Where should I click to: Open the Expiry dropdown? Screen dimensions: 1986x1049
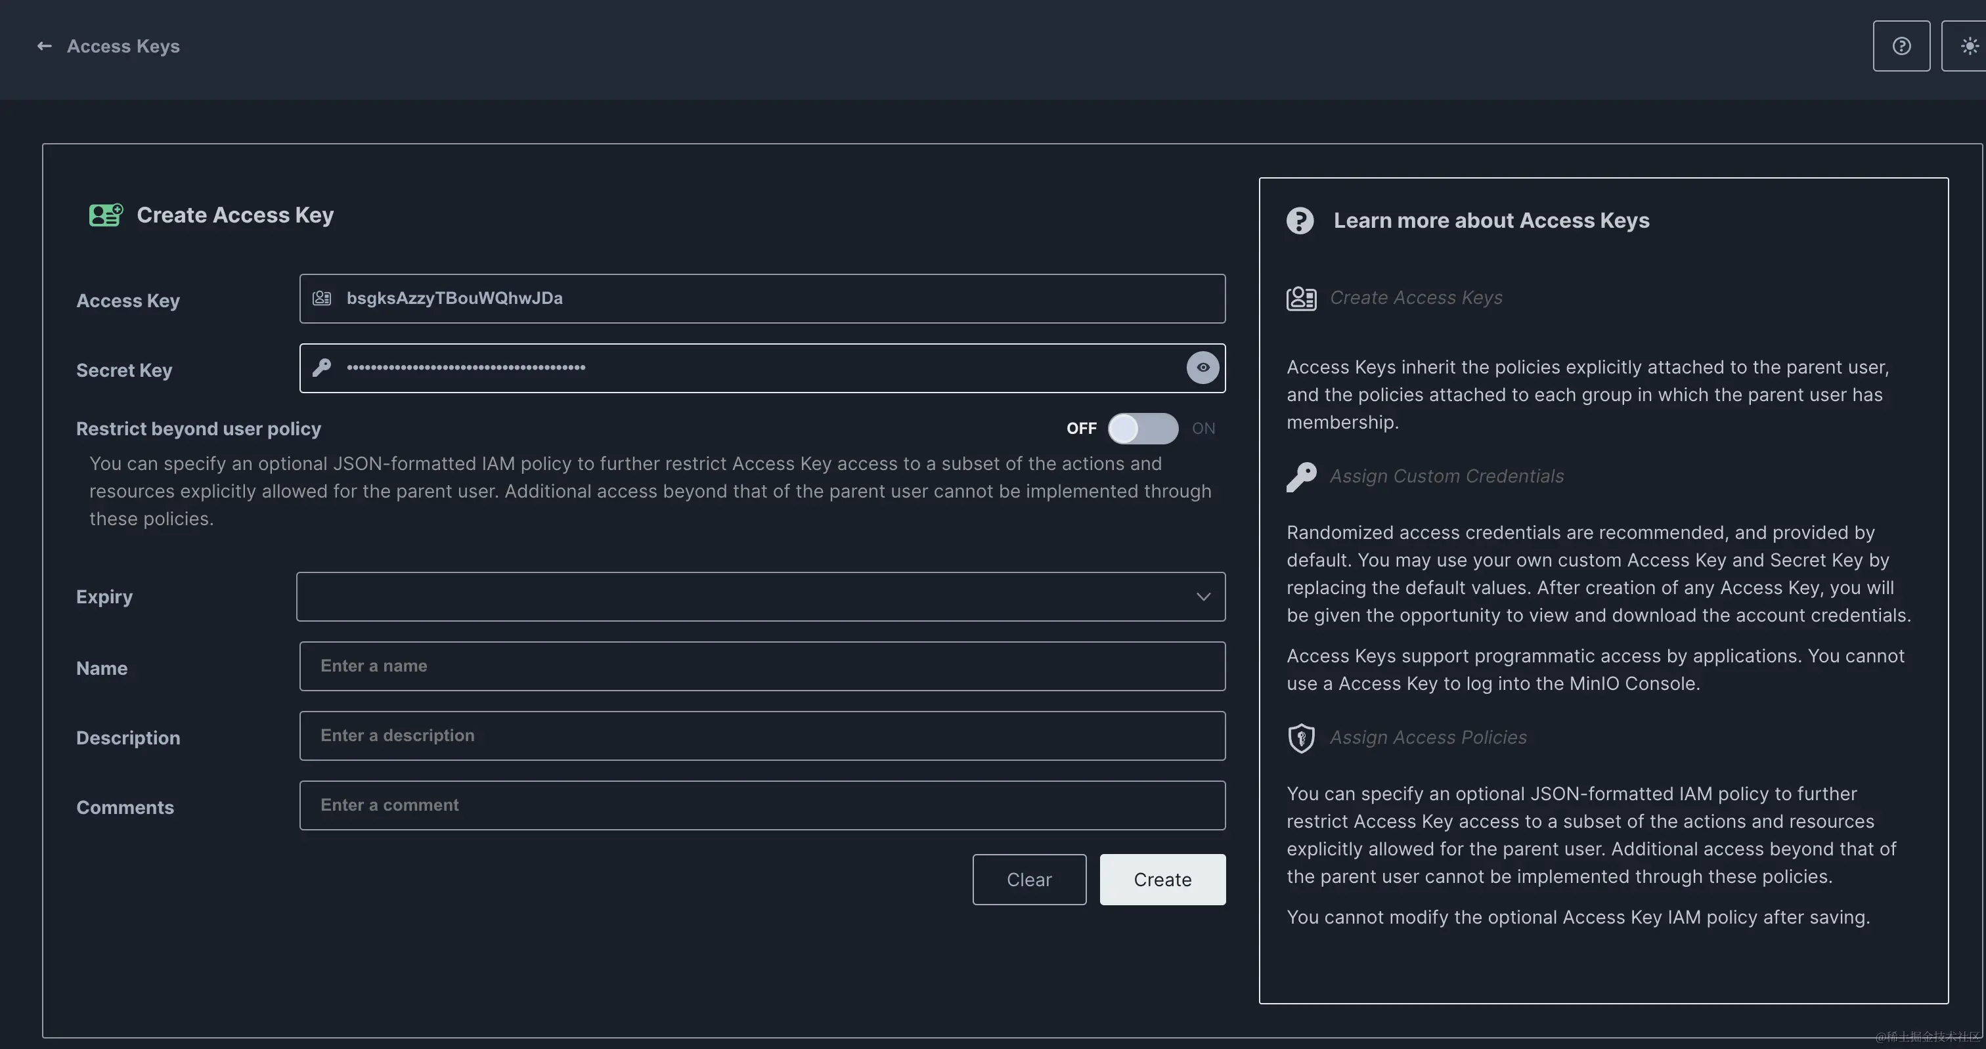coord(761,597)
